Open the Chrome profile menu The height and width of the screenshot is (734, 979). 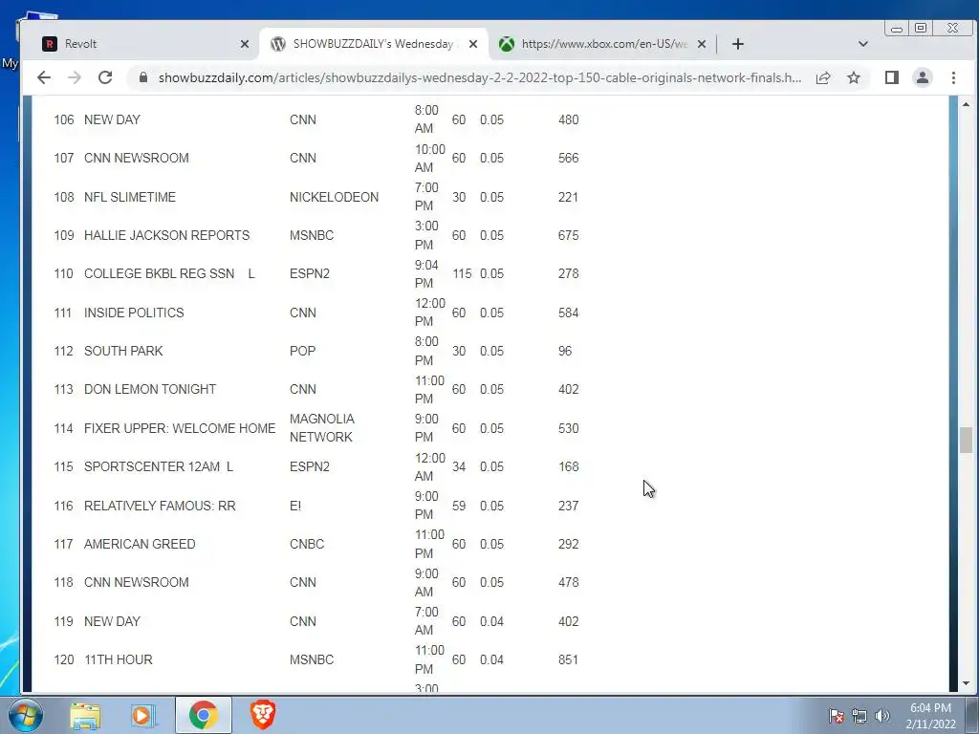tap(923, 77)
